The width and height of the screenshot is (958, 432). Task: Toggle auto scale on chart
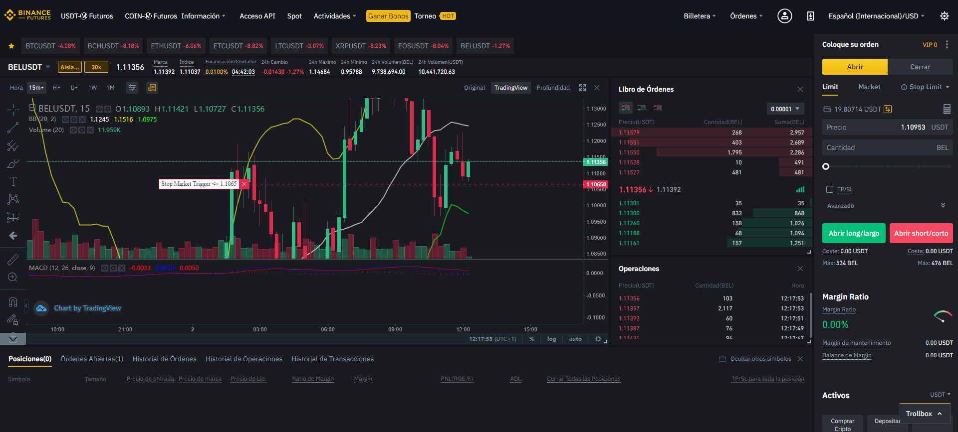click(575, 339)
